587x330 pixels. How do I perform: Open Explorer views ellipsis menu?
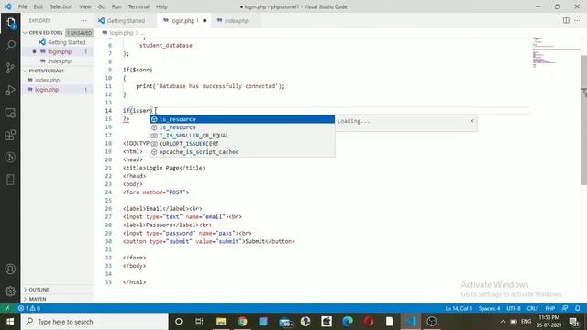pos(83,20)
